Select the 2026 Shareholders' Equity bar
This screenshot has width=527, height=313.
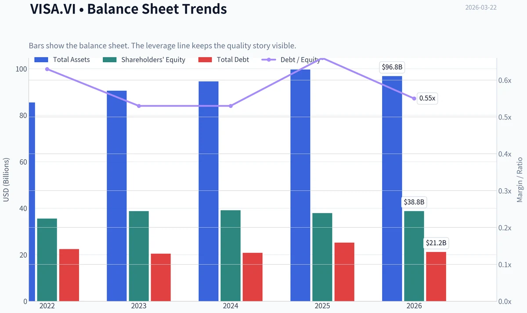click(414, 256)
